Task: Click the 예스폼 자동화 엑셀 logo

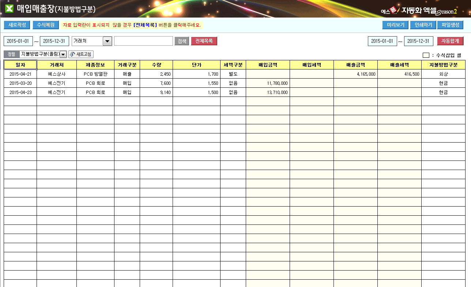Action: pyautogui.click(x=419, y=11)
